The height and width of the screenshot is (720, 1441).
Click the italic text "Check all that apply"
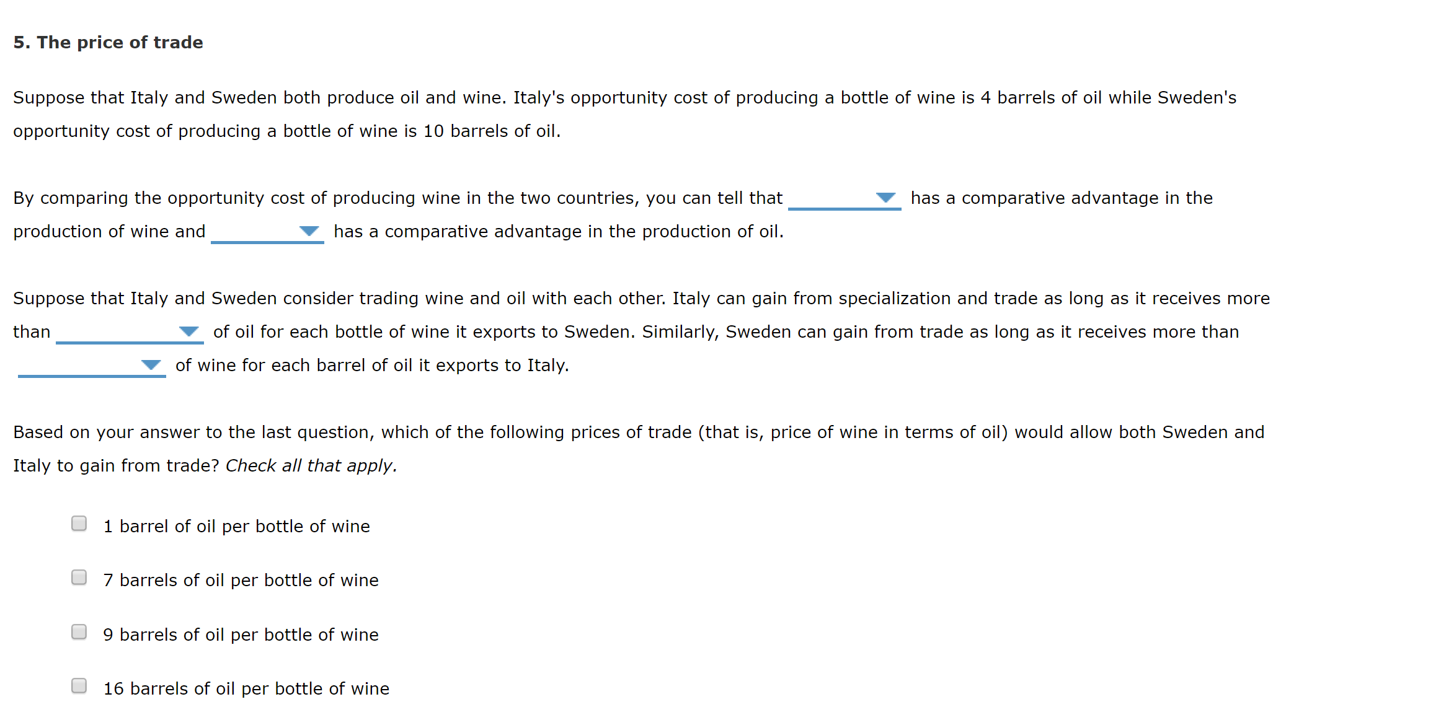coord(310,465)
